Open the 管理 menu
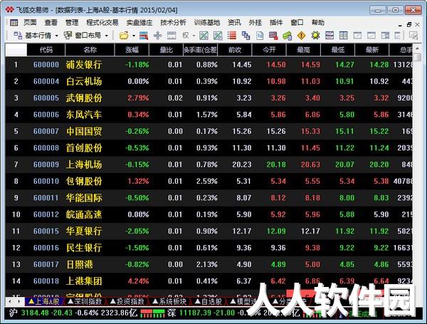Screen dimensions: 427x324 pyautogui.click(x=72, y=23)
